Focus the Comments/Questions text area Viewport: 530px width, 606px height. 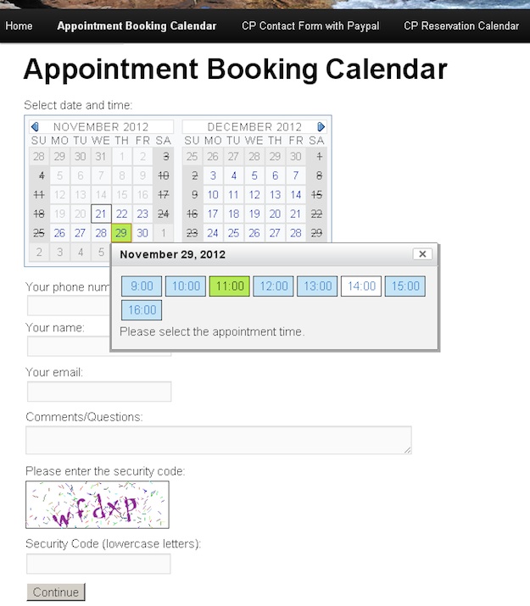pyautogui.click(x=218, y=440)
